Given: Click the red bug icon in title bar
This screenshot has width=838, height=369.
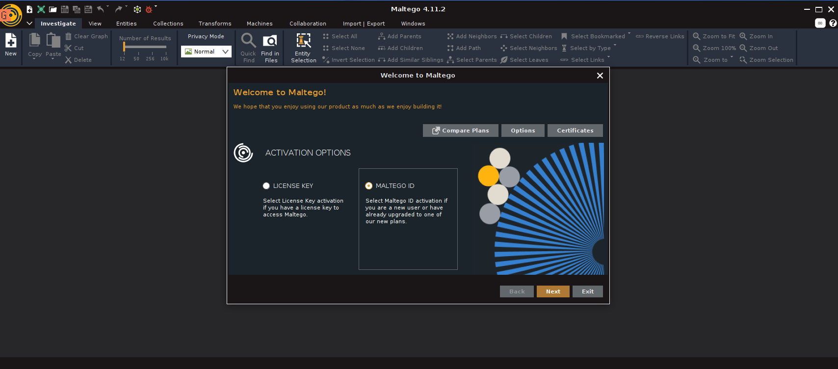Looking at the screenshot, I should tap(149, 9).
